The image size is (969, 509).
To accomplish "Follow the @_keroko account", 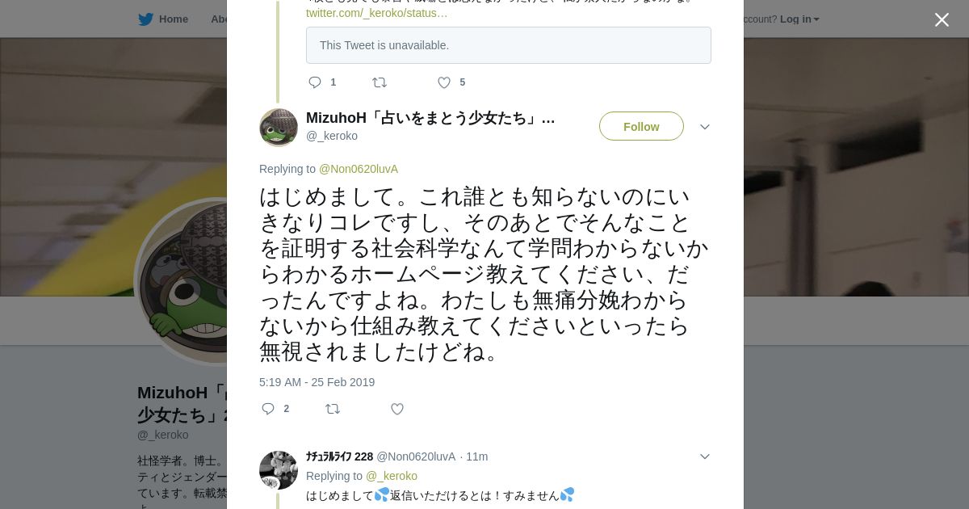I will tap(641, 127).
